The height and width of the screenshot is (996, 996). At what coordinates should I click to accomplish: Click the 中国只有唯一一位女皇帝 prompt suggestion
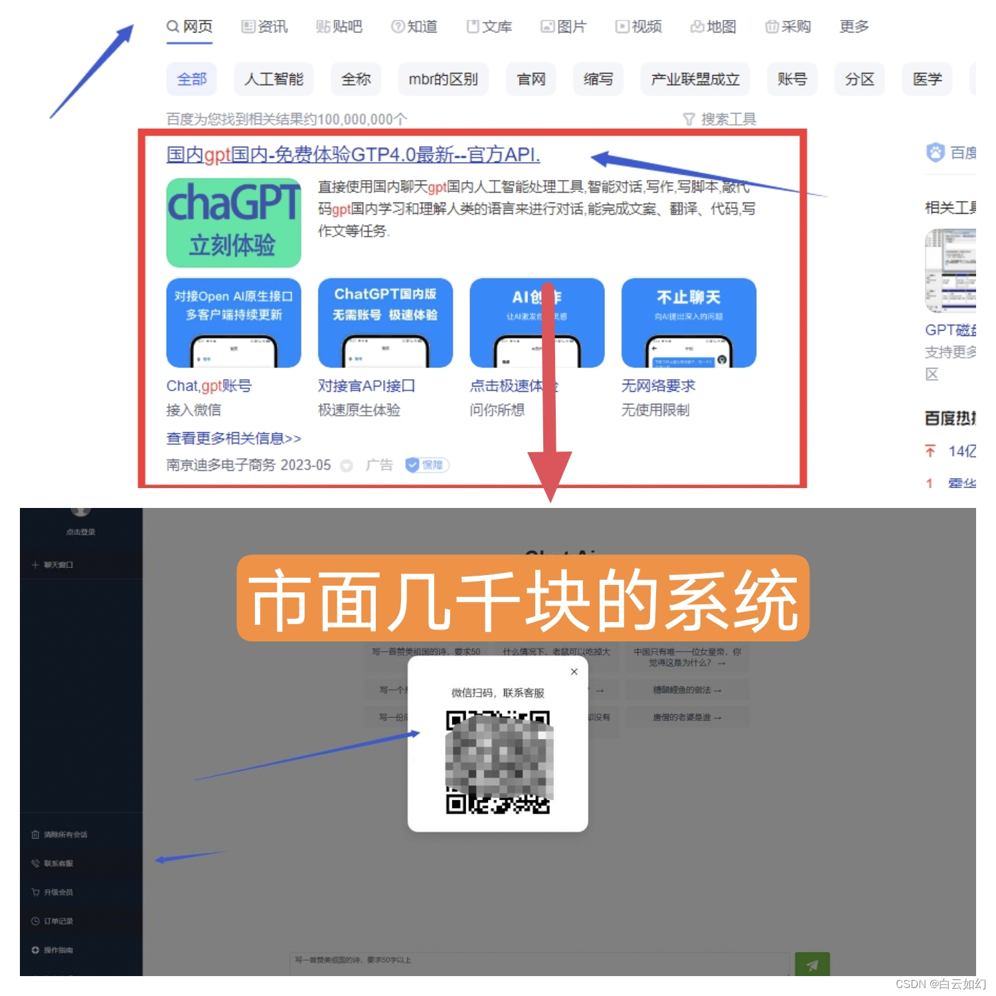tap(687, 657)
